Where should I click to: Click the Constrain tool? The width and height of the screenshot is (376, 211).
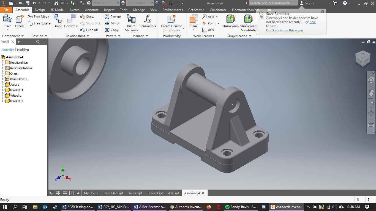[71, 21]
